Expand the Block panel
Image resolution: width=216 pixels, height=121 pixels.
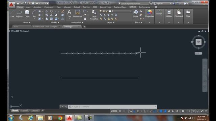[138, 23]
